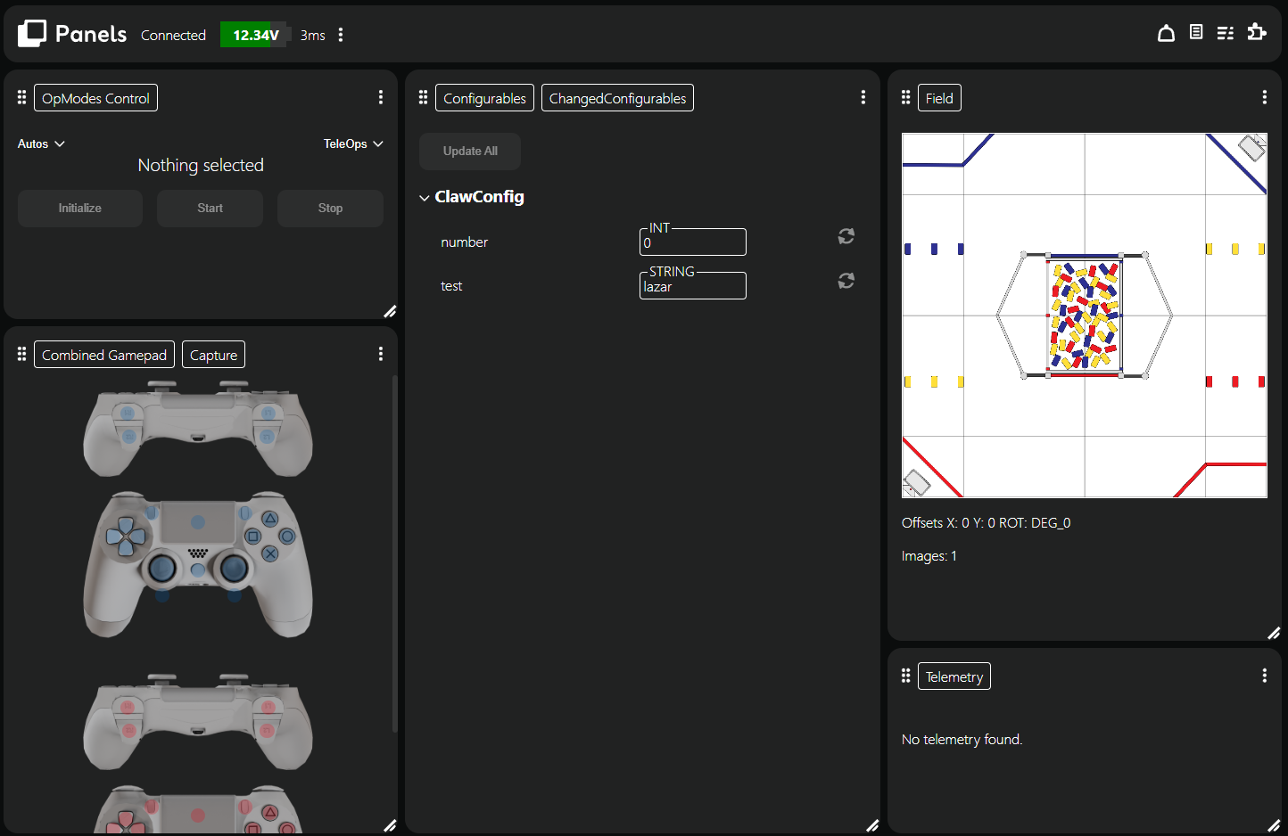This screenshot has width=1288, height=836.
Task: Select the Combined Gamepad tab
Action: click(x=104, y=355)
